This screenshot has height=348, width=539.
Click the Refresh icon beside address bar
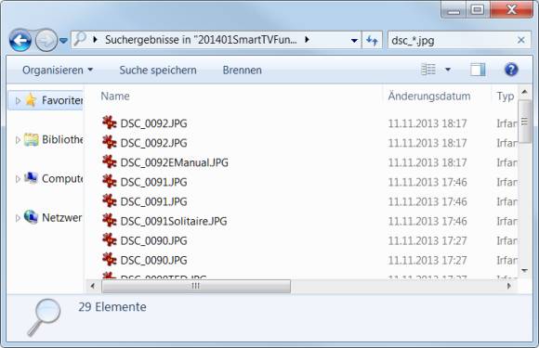click(372, 41)
